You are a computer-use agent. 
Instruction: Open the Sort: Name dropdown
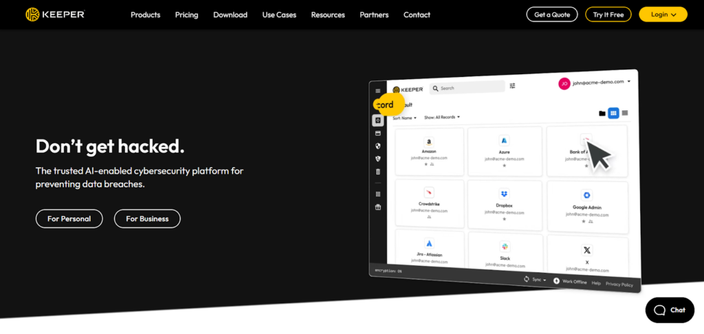(404, 118)
